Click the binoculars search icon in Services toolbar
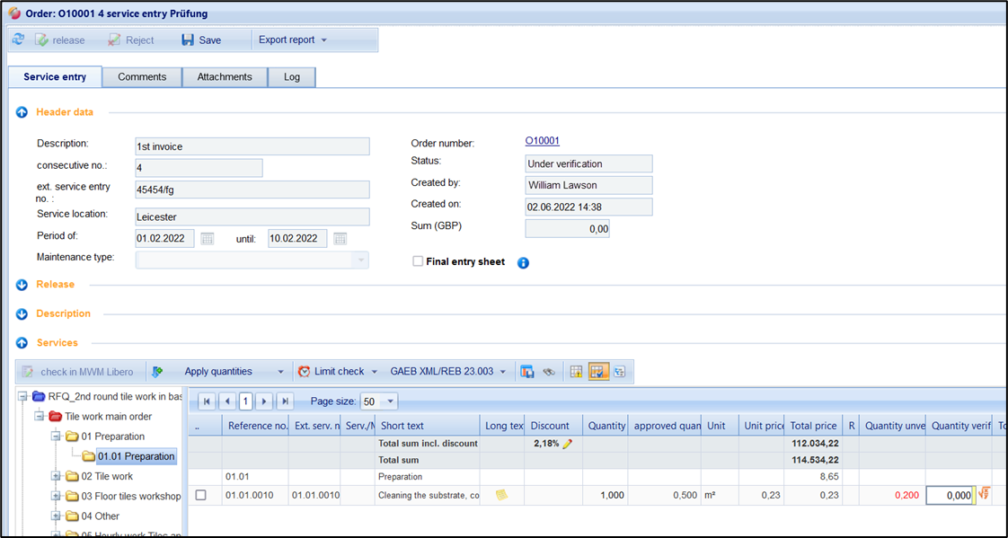 pos(549,371)
